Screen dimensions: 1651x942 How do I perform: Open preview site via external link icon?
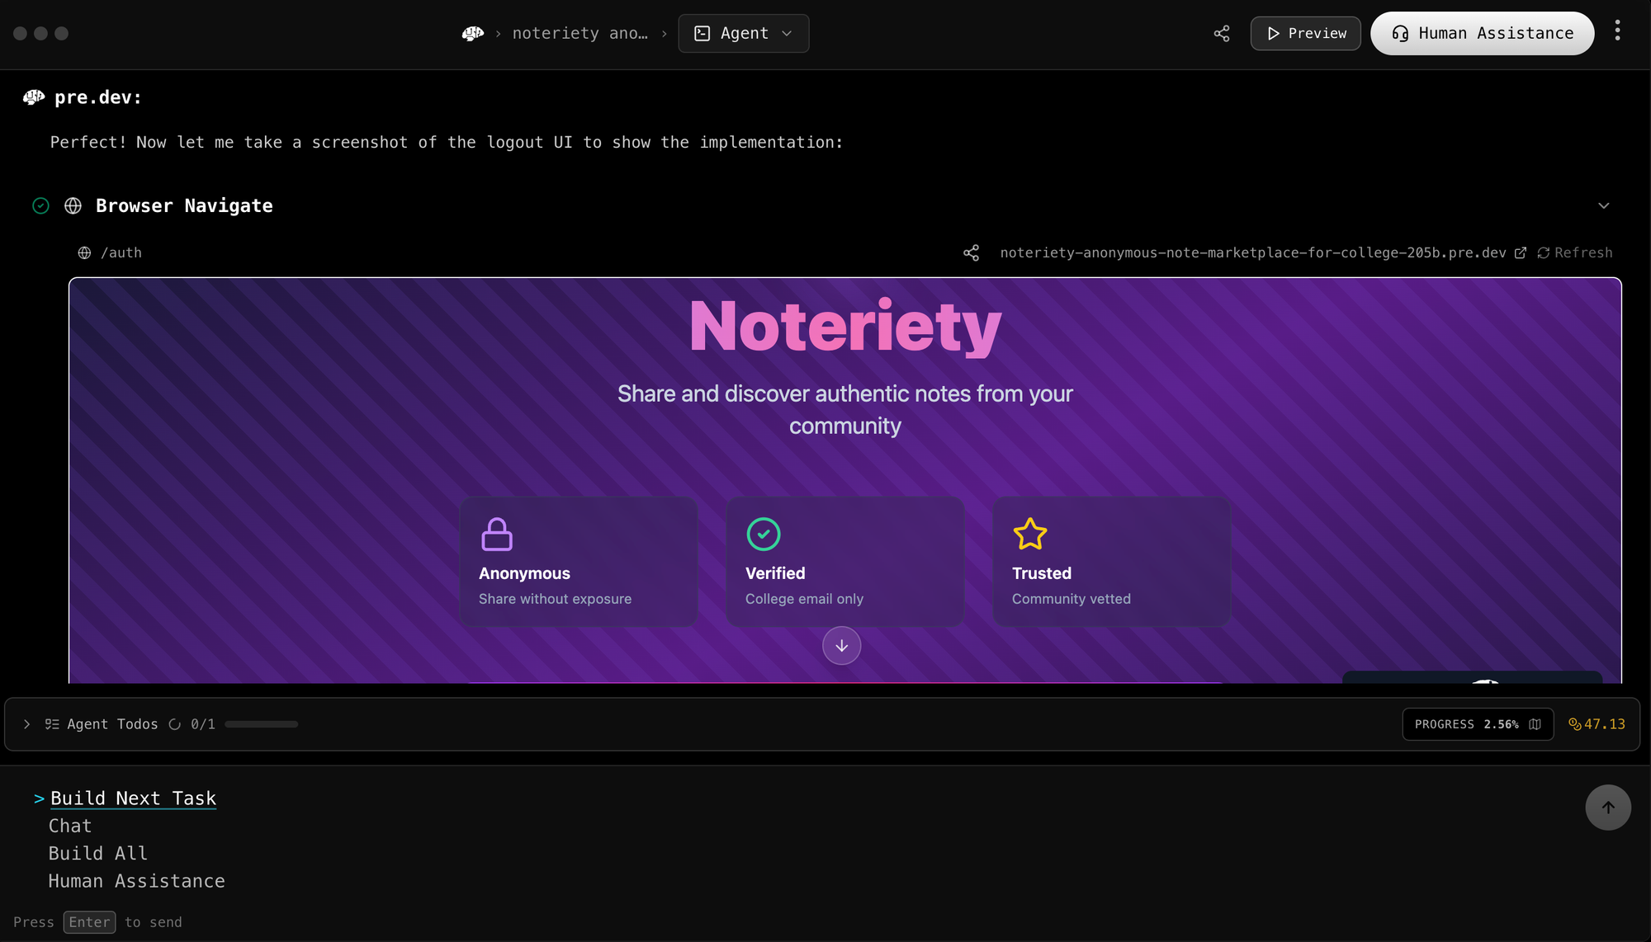1521,253
